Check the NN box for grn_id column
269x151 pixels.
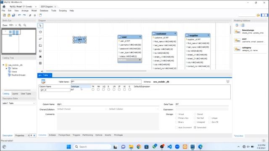coord(98,89)
